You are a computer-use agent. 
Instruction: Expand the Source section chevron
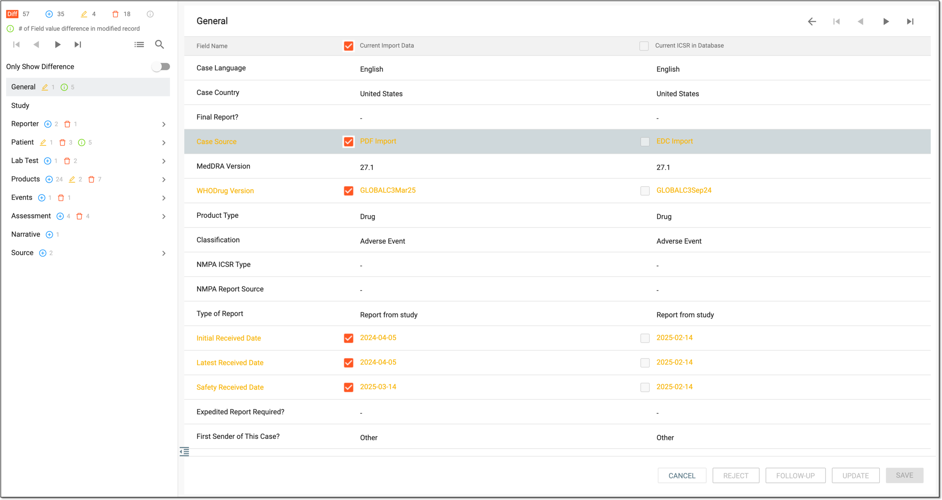(164, 254)
